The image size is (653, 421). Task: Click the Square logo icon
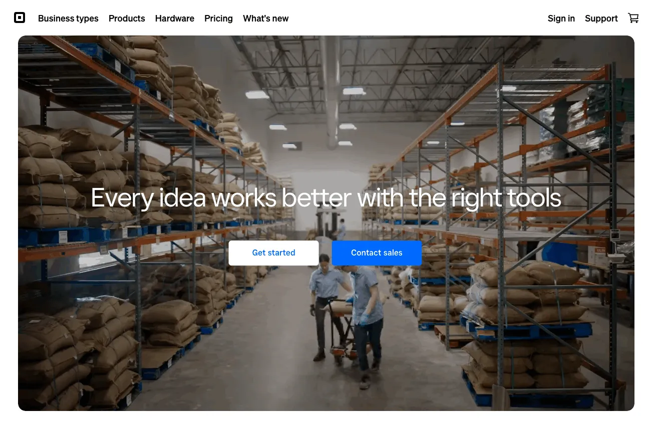click(20, 18)
